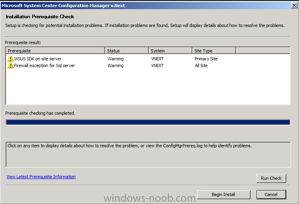
Task: Click the warning icon beside WSUS SDK
Action: click(10, 59)
